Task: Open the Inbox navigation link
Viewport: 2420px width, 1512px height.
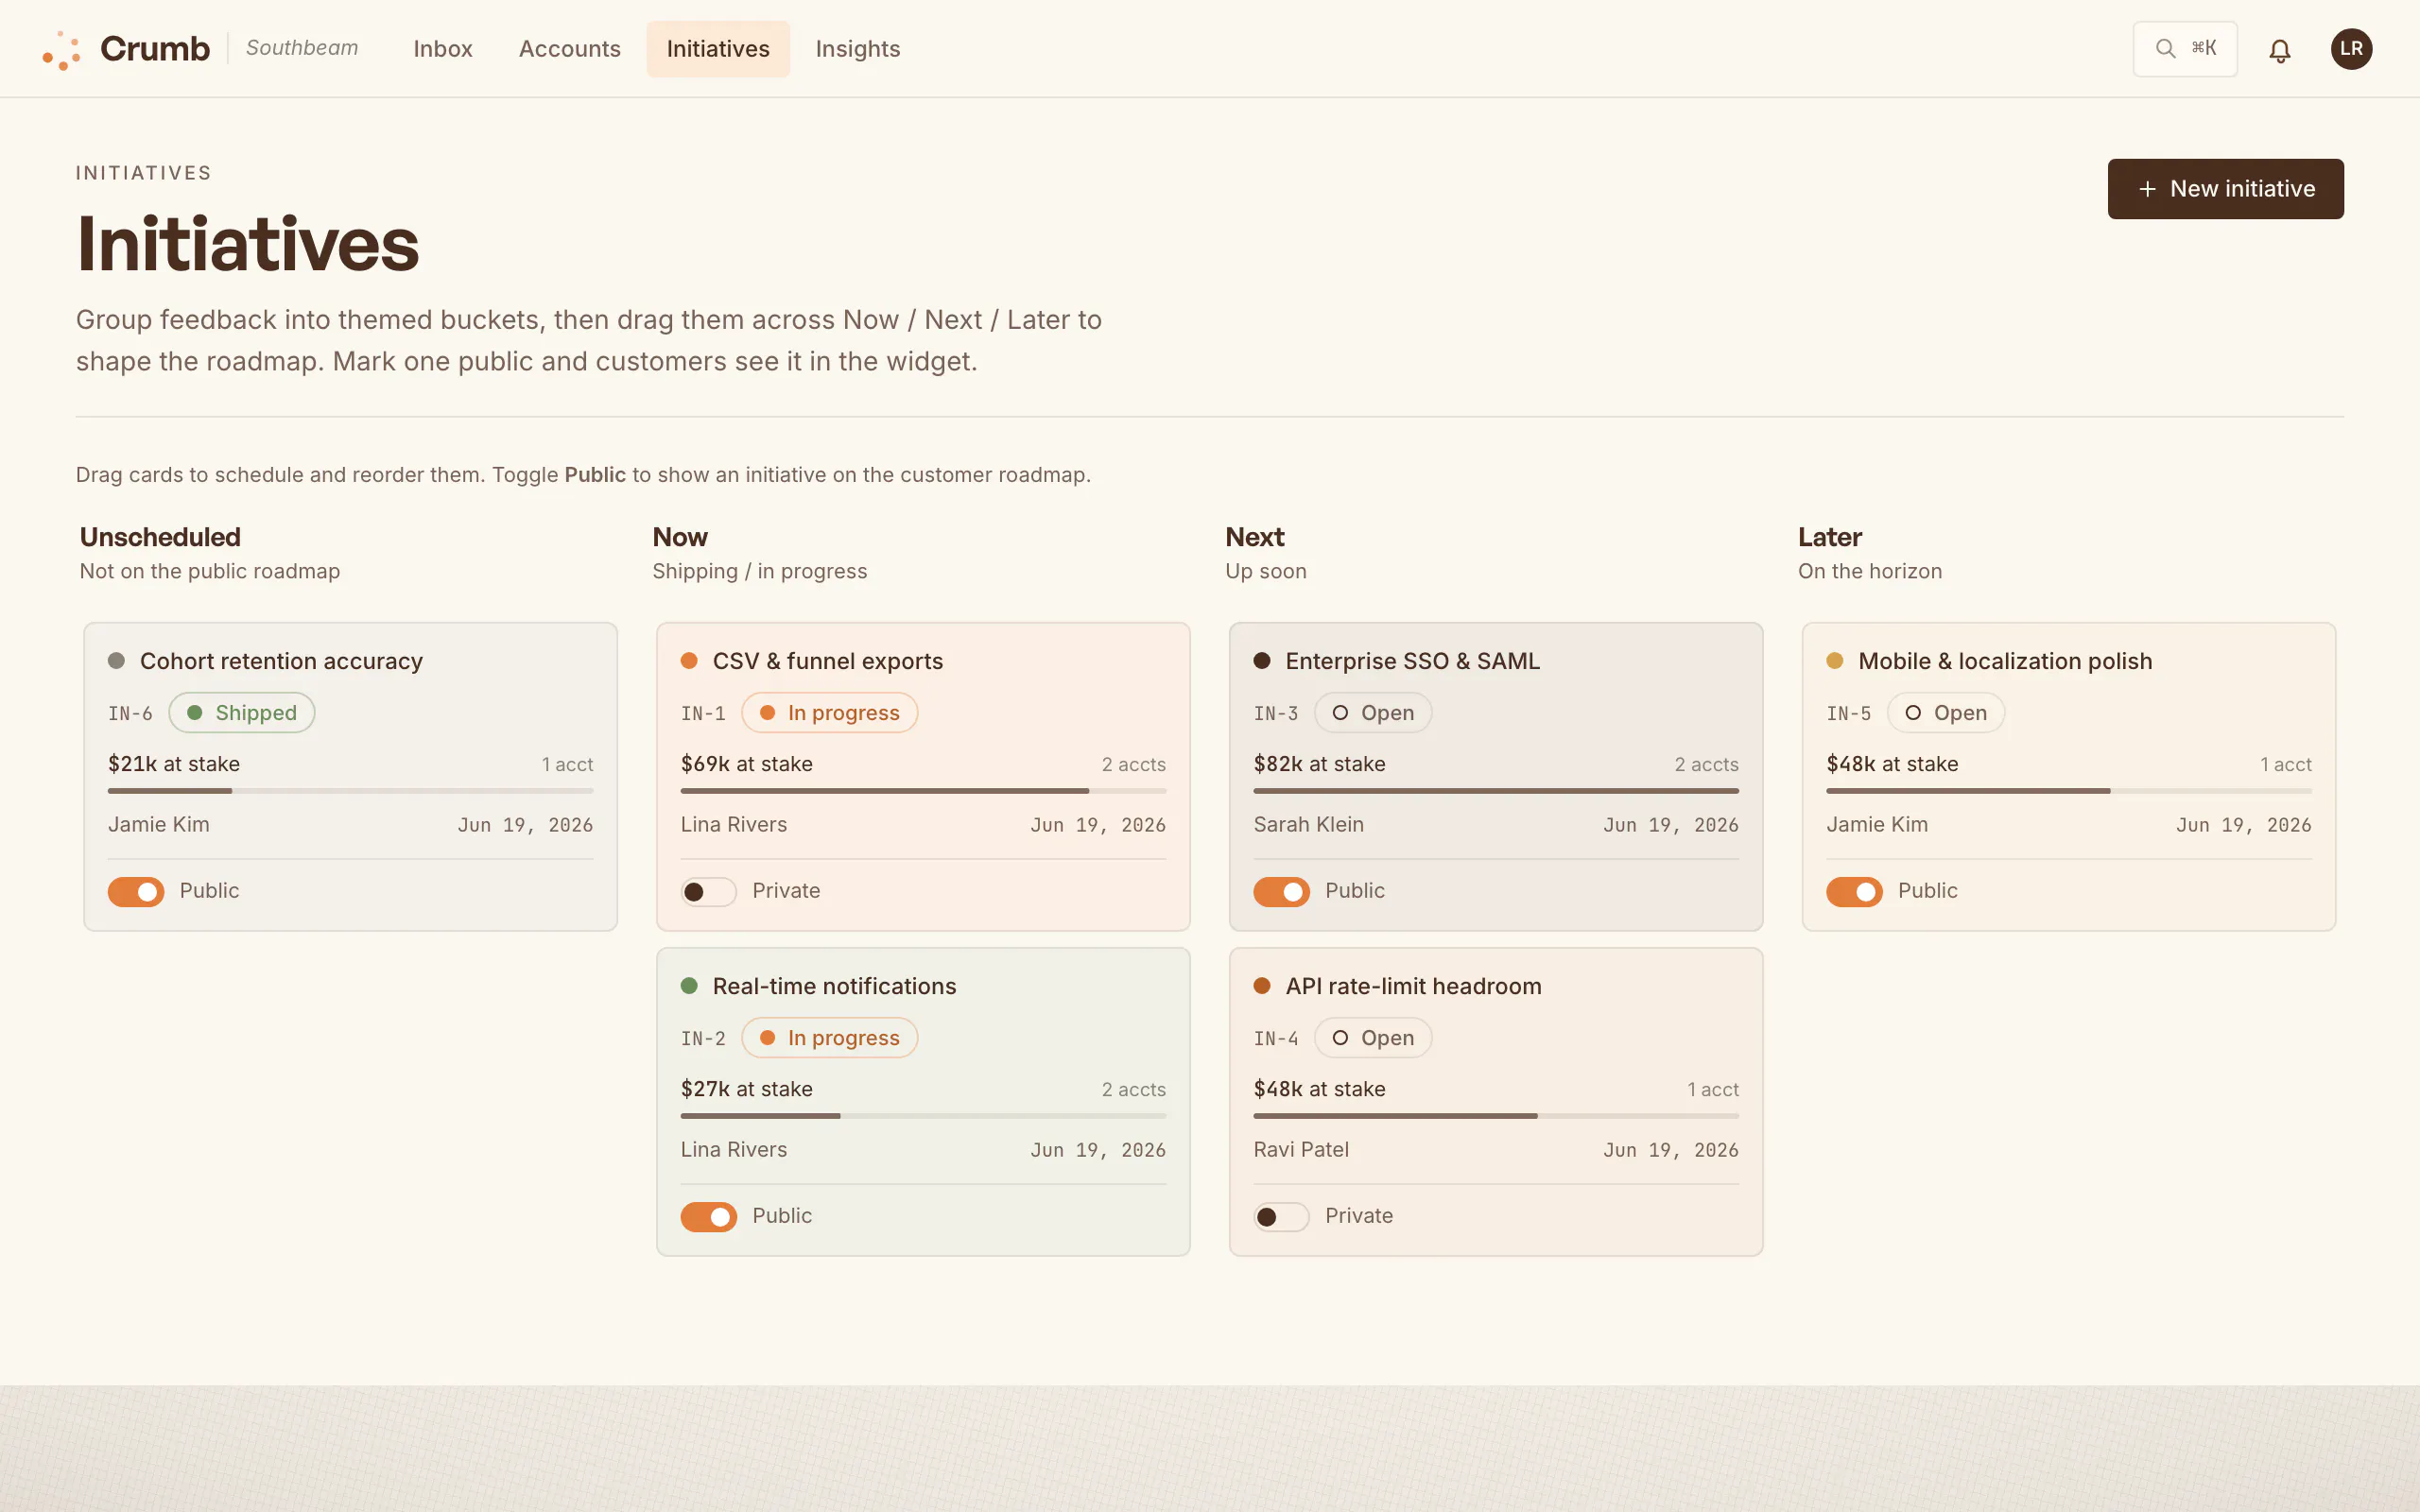Action: click(x=442, y=49)
